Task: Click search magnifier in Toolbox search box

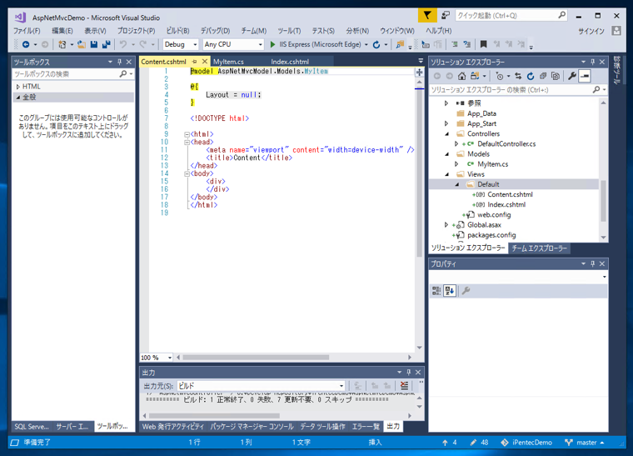Action: tap(123, 74)
